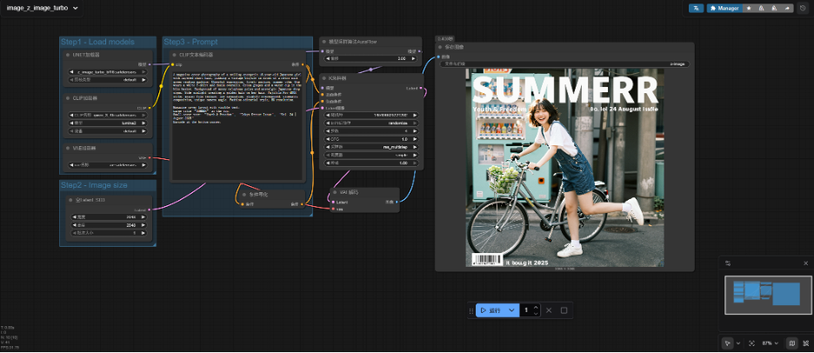
Task: Close the minimap panel
Action: tap(805, 263)
